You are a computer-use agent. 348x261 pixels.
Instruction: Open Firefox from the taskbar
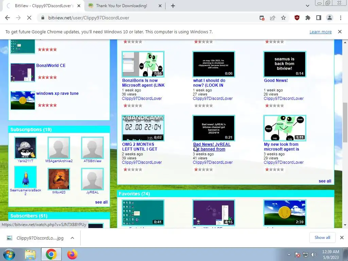pos(72,255)
